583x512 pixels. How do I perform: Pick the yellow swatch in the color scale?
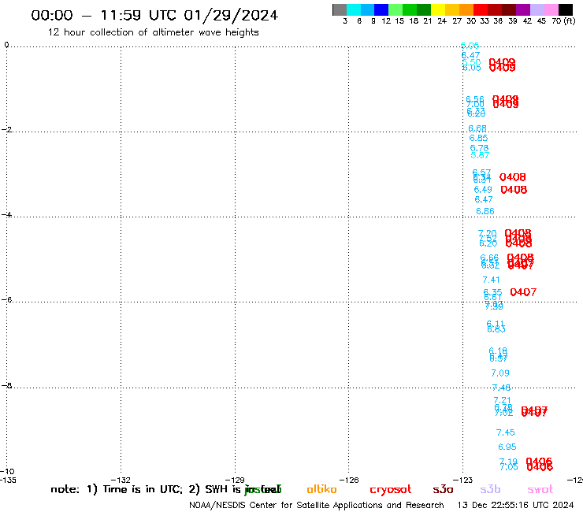[x=438, y=9]
